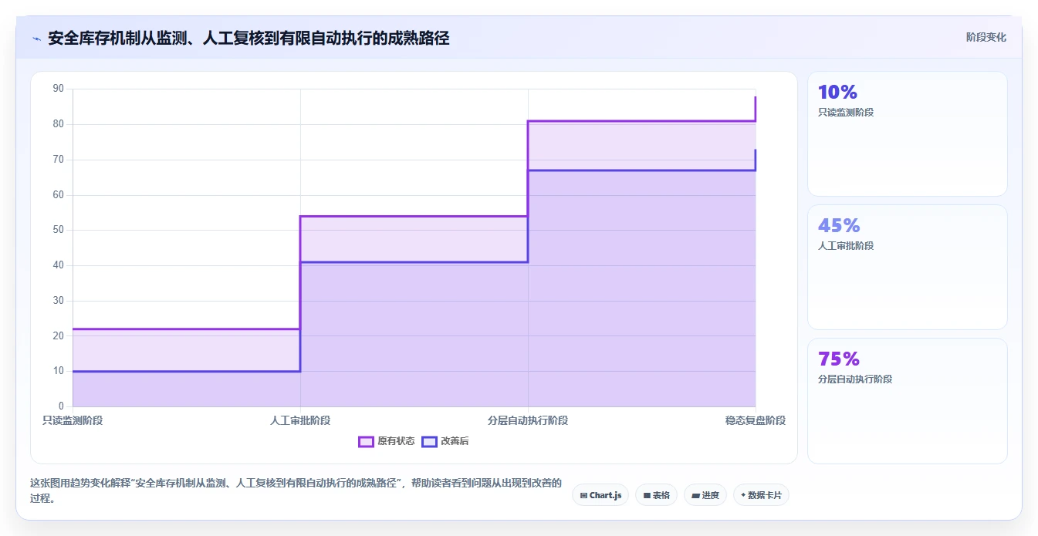Click the chart title heading text

coord(249,38)
